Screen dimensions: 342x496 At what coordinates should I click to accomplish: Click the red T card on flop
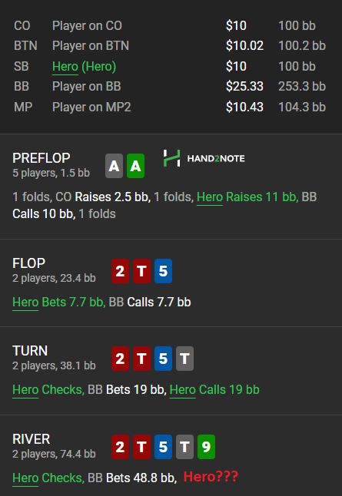pos(141,271)
